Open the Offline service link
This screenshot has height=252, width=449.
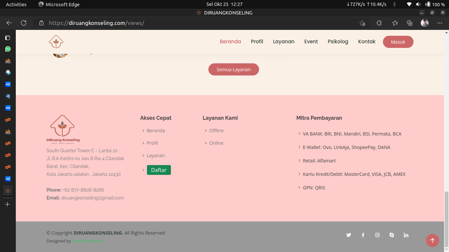[x=216, y=131]
